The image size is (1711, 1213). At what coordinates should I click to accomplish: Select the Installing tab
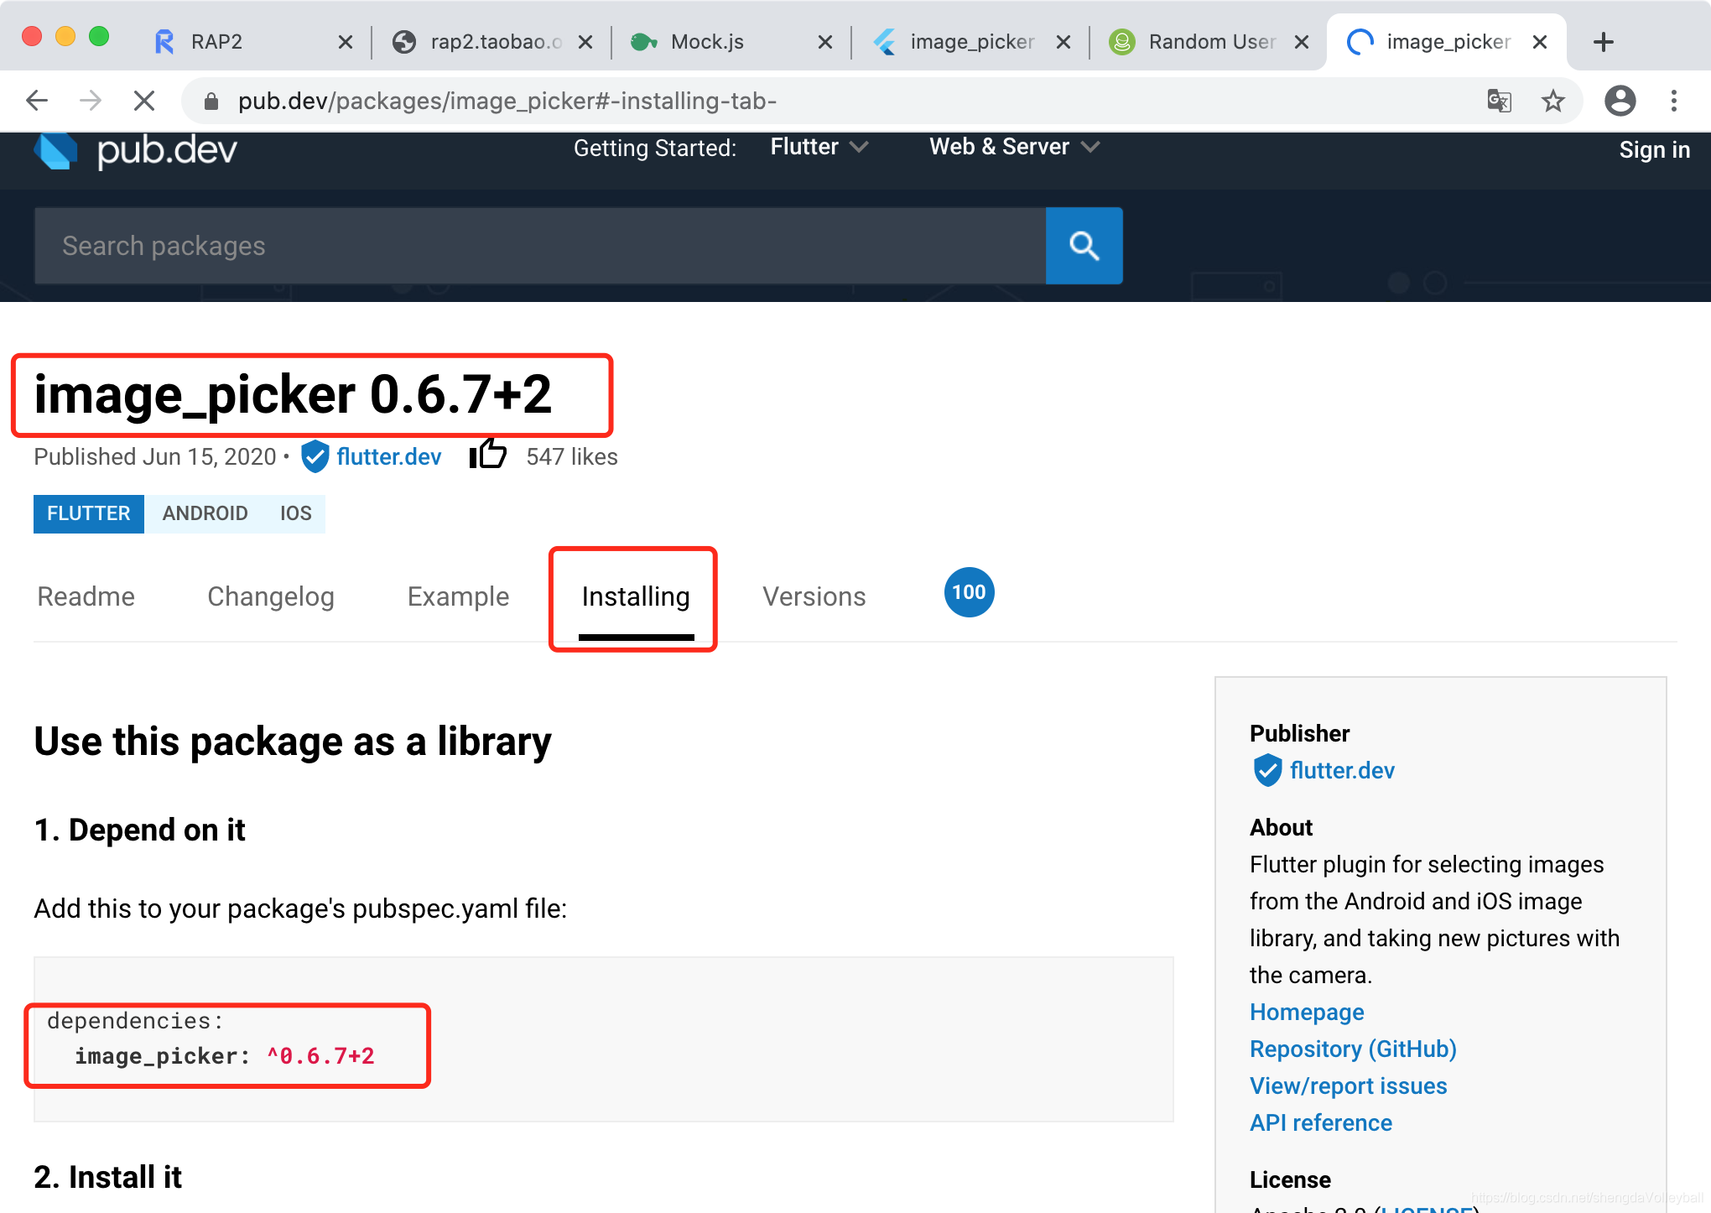click(636, 596)
